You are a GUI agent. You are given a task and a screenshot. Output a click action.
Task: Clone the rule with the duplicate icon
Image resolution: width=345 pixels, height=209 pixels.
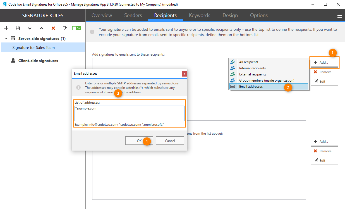[x=65, y=28]
